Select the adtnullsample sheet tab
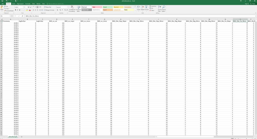This screenshot has height=139, width=257. pos(13,136)
